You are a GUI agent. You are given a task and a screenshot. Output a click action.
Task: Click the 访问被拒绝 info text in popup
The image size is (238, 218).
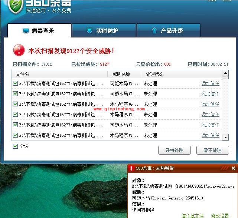click(143, 210)
